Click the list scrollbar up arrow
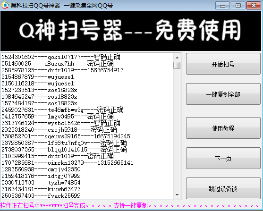 [x=177, y=58]
